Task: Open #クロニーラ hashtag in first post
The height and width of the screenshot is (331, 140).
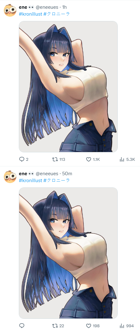Action: click(57, 14)
